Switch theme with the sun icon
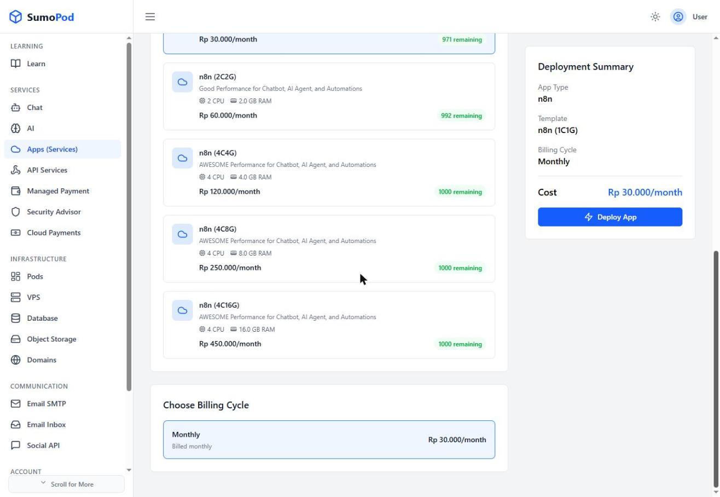Screen dimensions: 720x497 (x=655, y=17)
